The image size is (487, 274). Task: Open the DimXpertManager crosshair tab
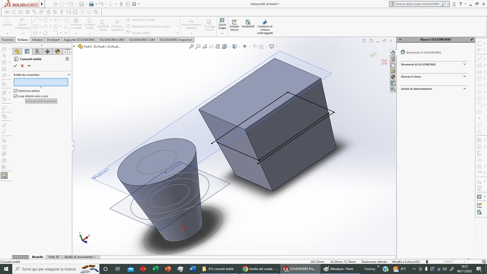(x=48, y=52)
